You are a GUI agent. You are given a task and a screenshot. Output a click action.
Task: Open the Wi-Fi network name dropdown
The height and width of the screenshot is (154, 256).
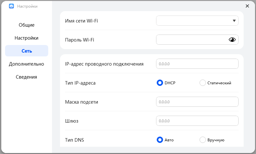[x=197, y=21]
